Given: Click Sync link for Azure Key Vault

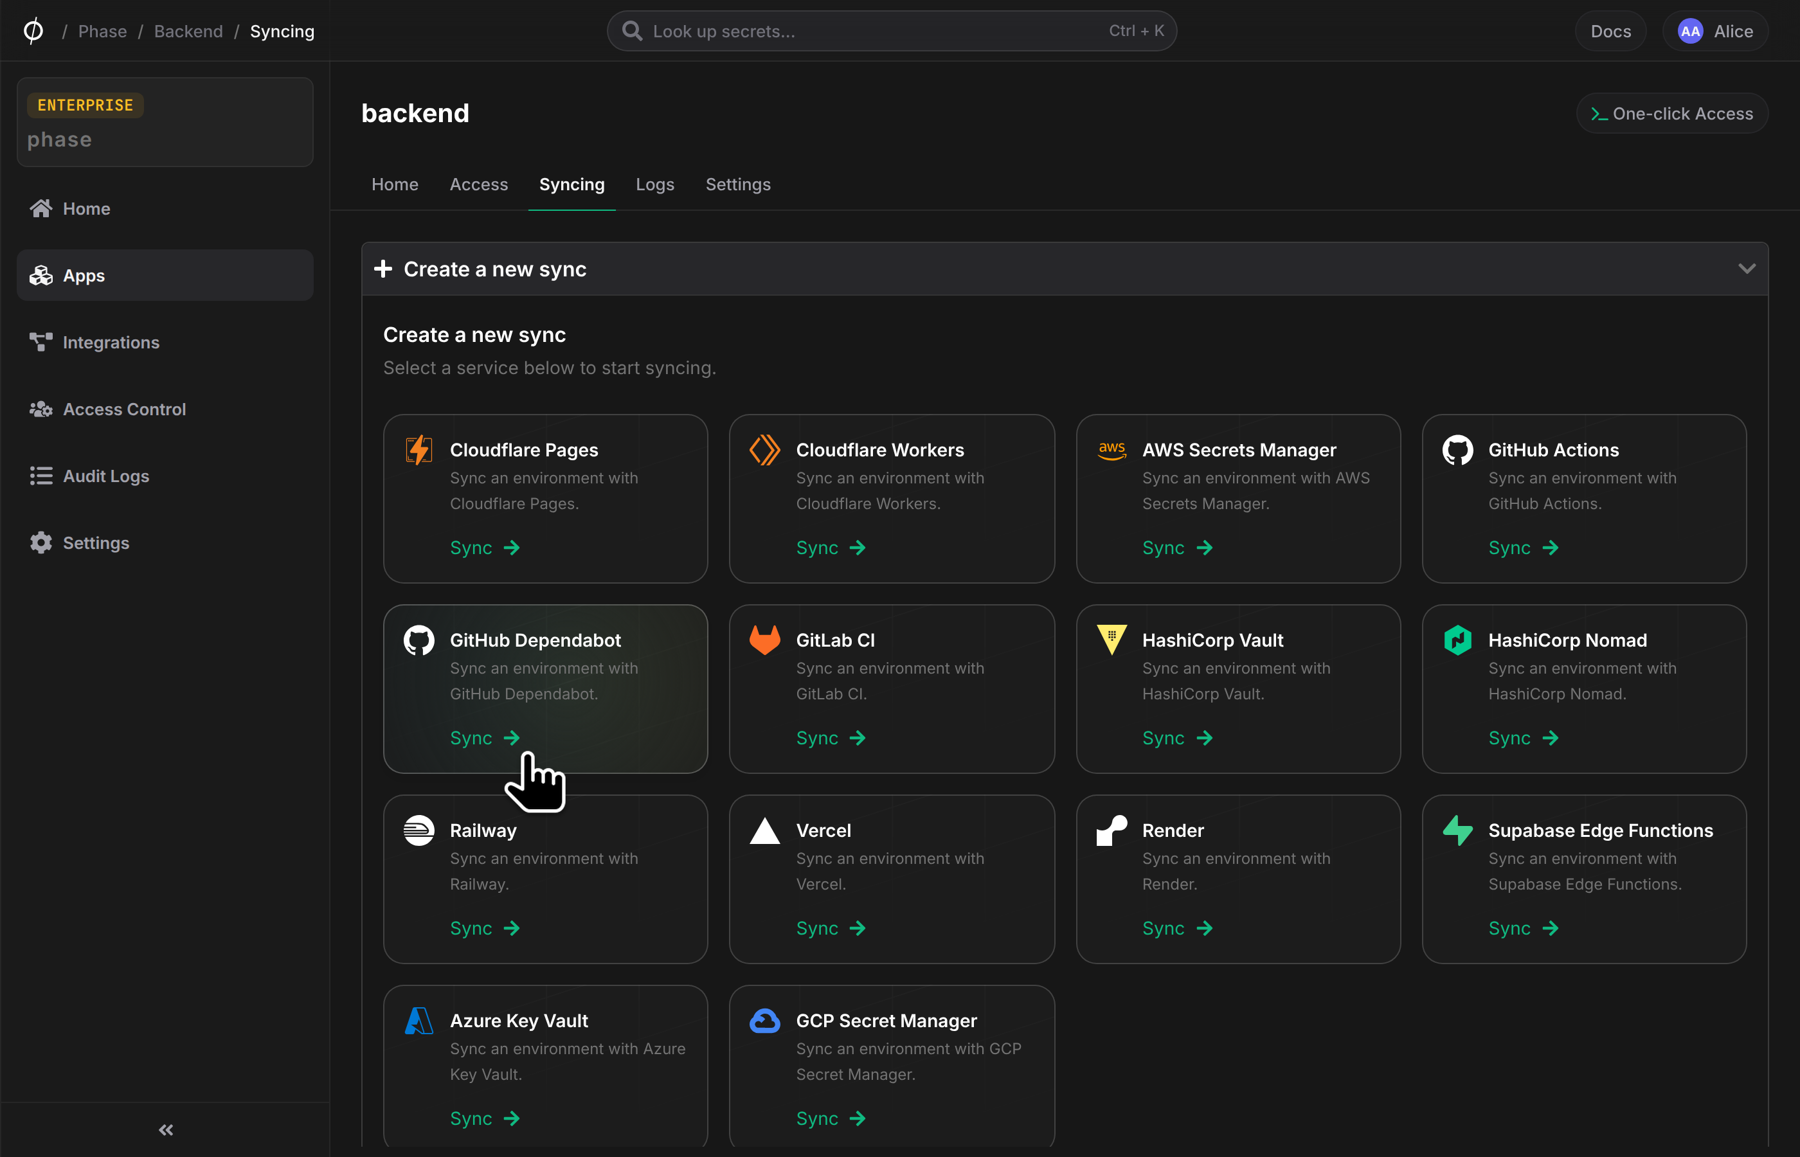Looking at the screenshot, I should coord(485,1118).
